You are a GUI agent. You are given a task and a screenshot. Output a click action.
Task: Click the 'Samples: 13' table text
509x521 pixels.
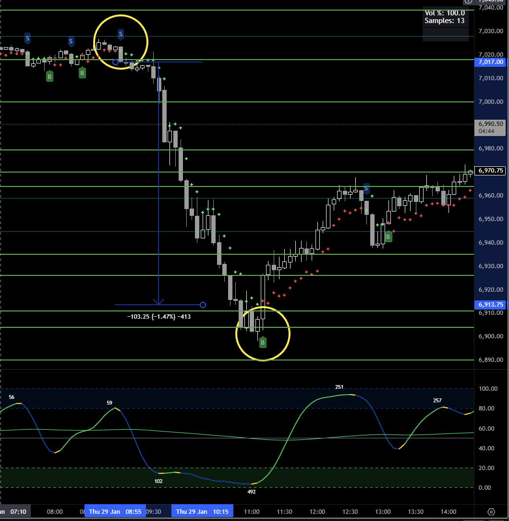pyautogui.click(x=444, y=21)
